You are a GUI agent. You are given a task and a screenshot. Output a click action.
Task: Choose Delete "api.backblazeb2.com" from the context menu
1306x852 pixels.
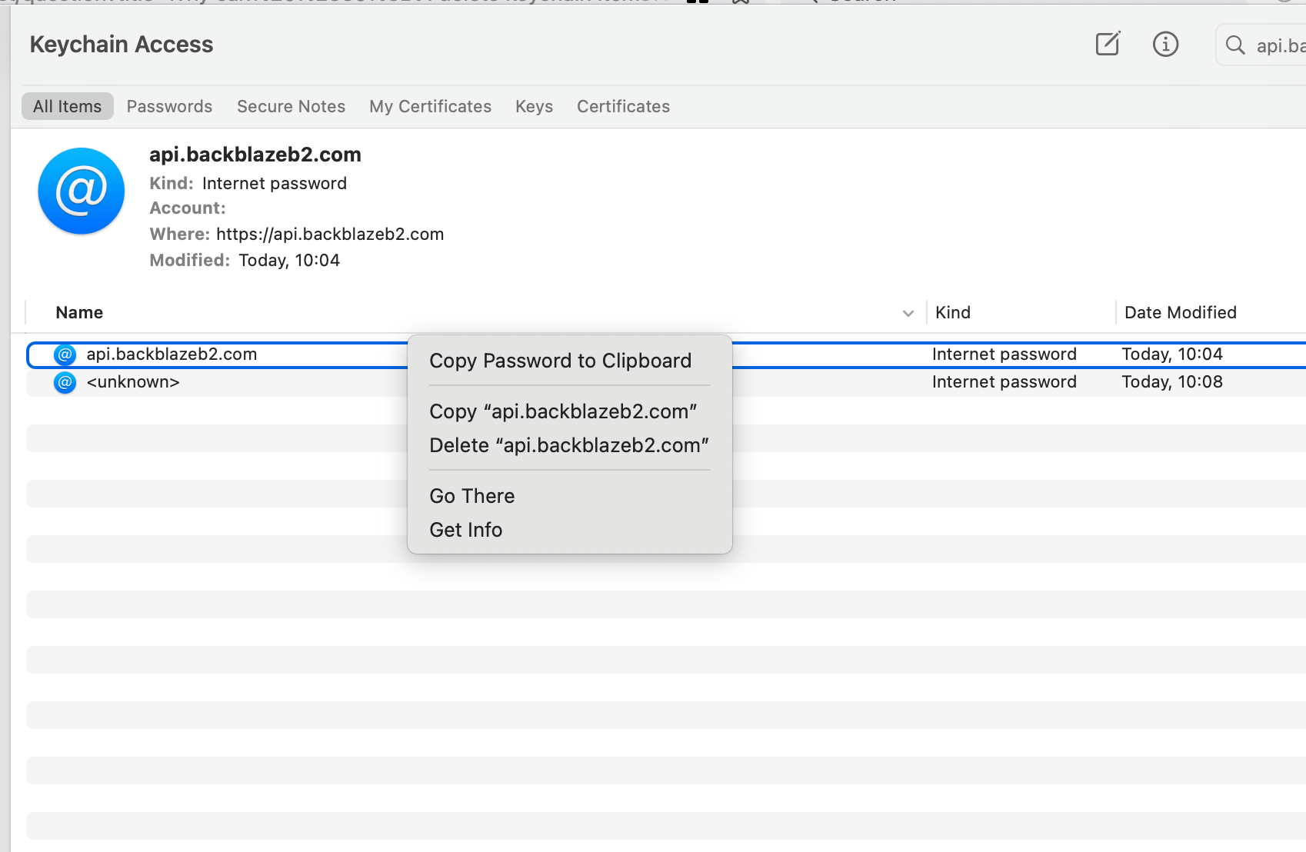coord(568,444)
